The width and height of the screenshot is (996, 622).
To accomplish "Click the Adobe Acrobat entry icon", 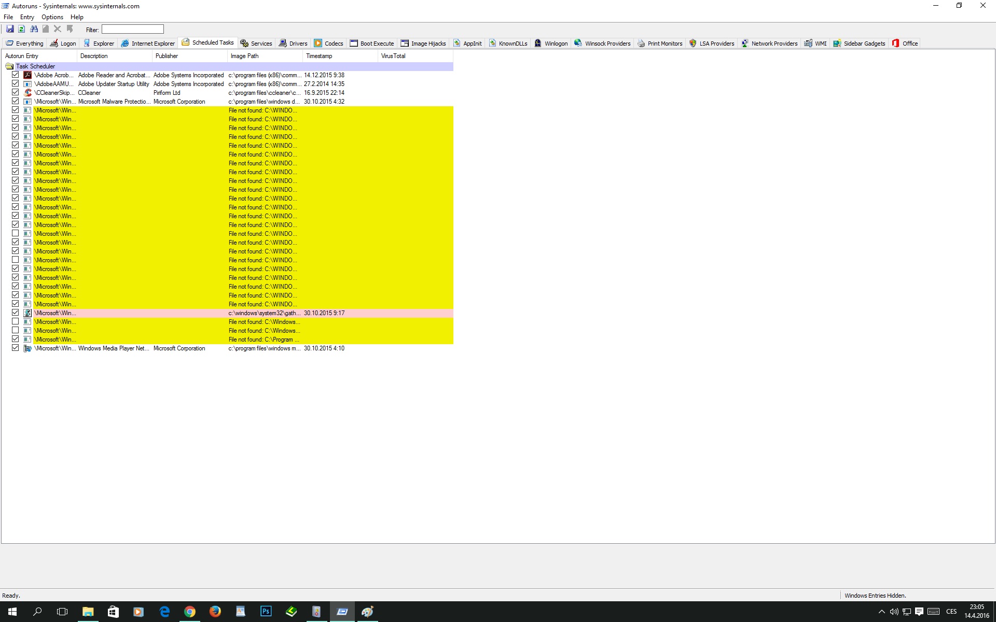I will pyautogui.click(x=28, y=75).
